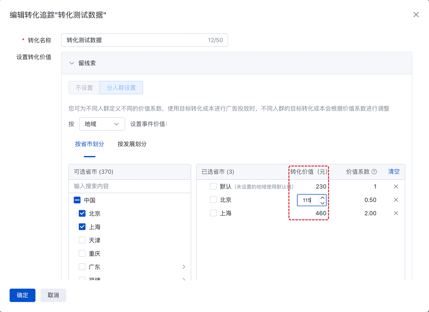Toggle the 中国 parent checkbox
429x312 pixels.
click(x=77, y=200)
